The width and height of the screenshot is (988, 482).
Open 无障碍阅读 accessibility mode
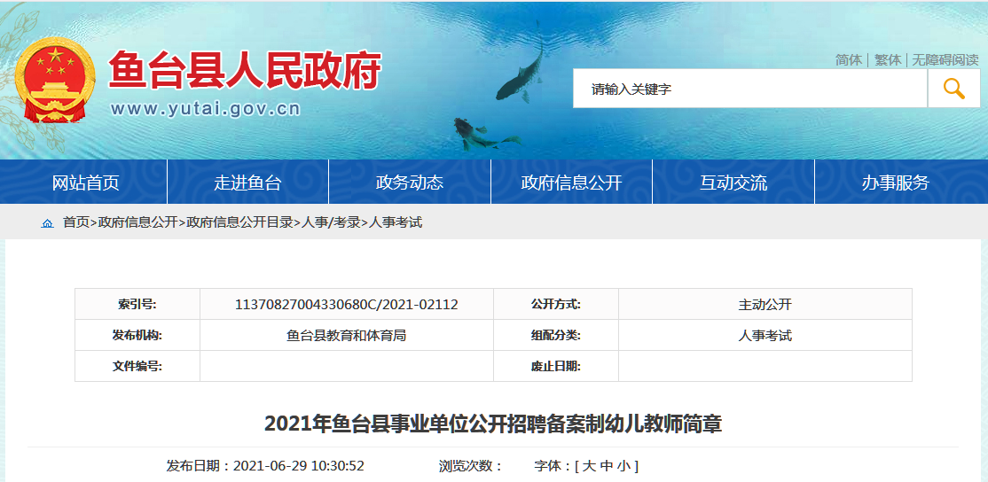(x=945, y=59)
